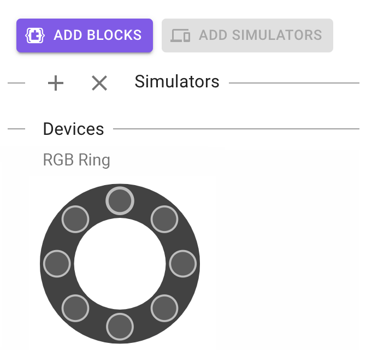Select the bottom LED on the RGB ring
The width and height of the screenshot is (366, 350).
pyautogui.click(x=120, y=327)
